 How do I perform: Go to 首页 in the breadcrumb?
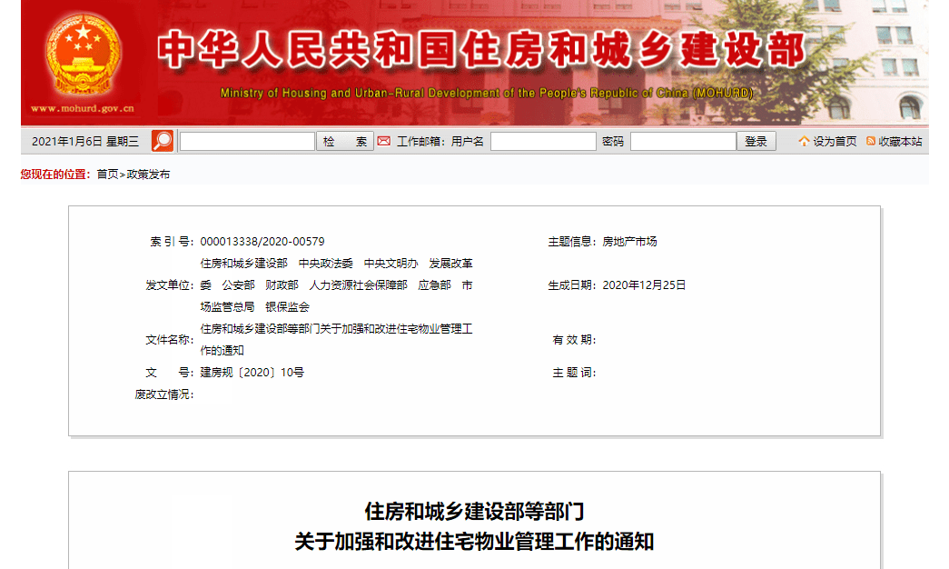(x=107, y=175)
